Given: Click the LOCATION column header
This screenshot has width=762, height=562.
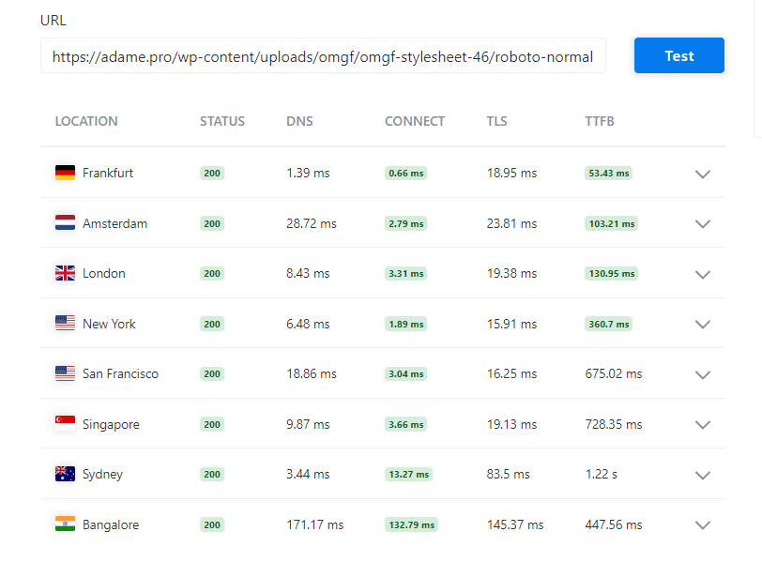Looking at the screenshot, I should tap(86, 121).
